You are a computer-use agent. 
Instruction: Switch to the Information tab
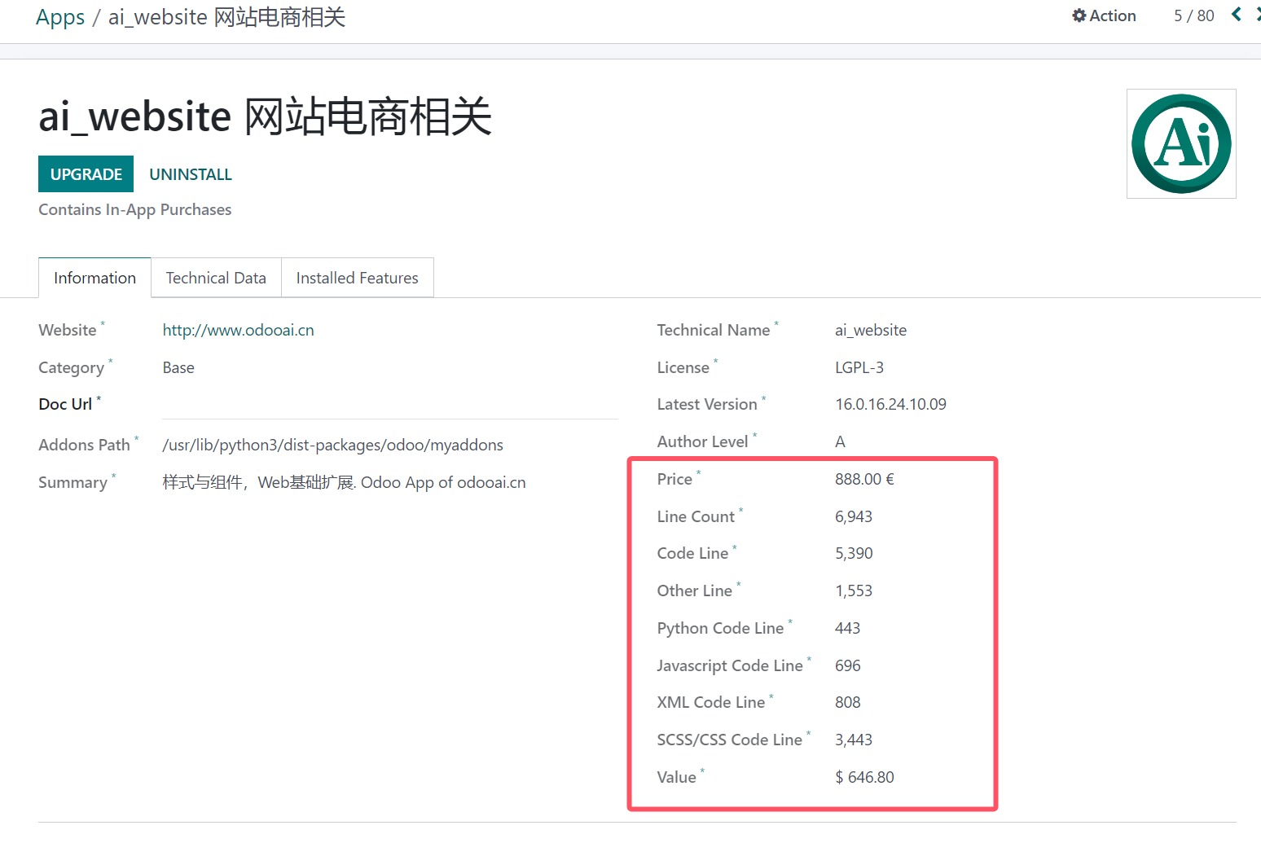pos(94,278)
